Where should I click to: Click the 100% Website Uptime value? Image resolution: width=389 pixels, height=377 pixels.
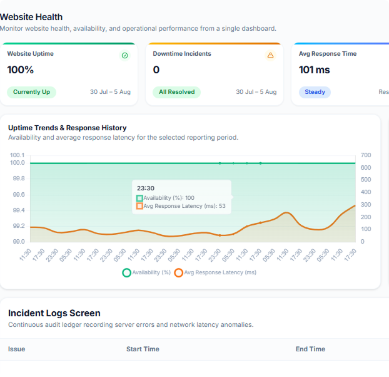[21, 70]
